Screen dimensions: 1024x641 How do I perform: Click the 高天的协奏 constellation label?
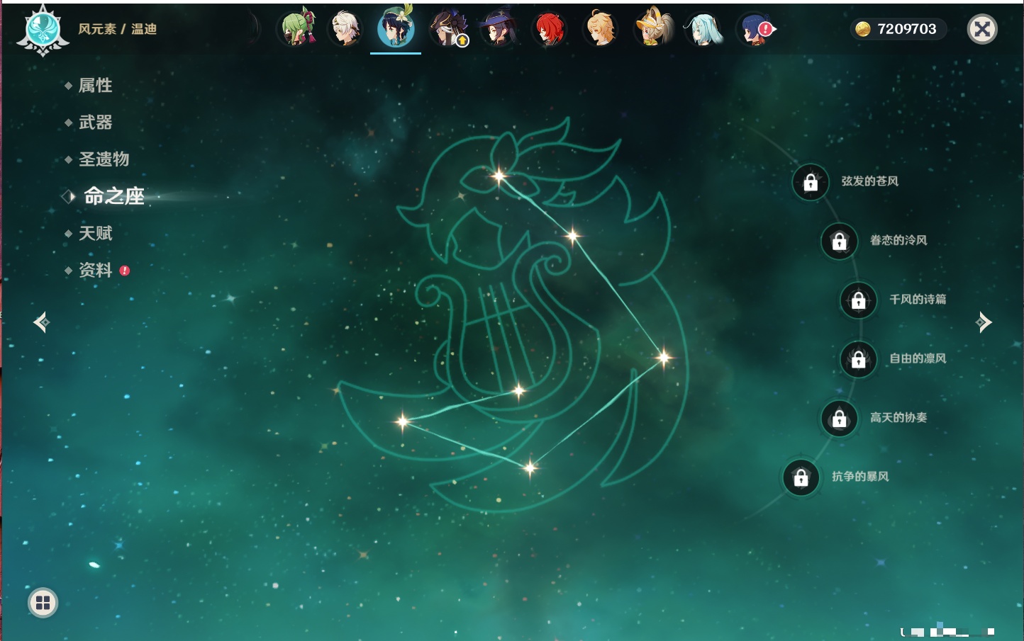[x=898, y=417]
